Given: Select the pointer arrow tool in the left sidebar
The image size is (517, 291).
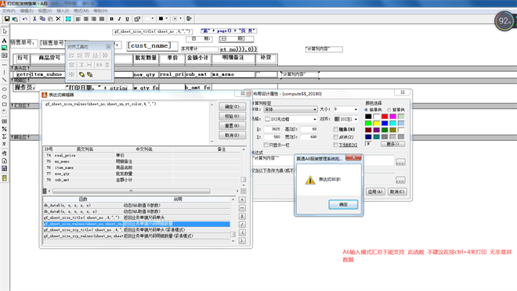Looking at the screenshot, I should (x=5, y=31).
